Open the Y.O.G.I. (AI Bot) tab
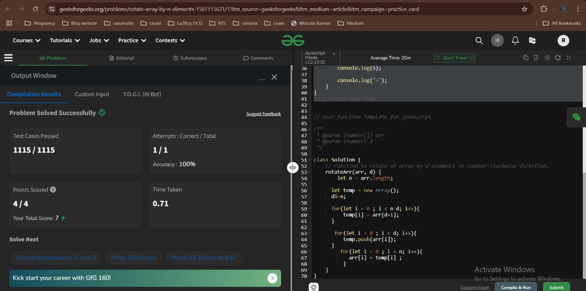586x291 pixels. click(x=142, y=94)
